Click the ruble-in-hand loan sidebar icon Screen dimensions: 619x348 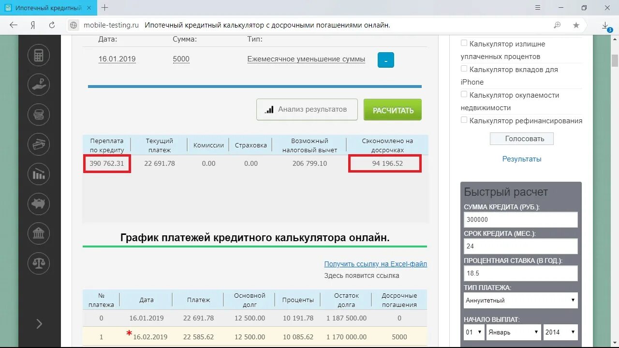click(x=39, y=85)
